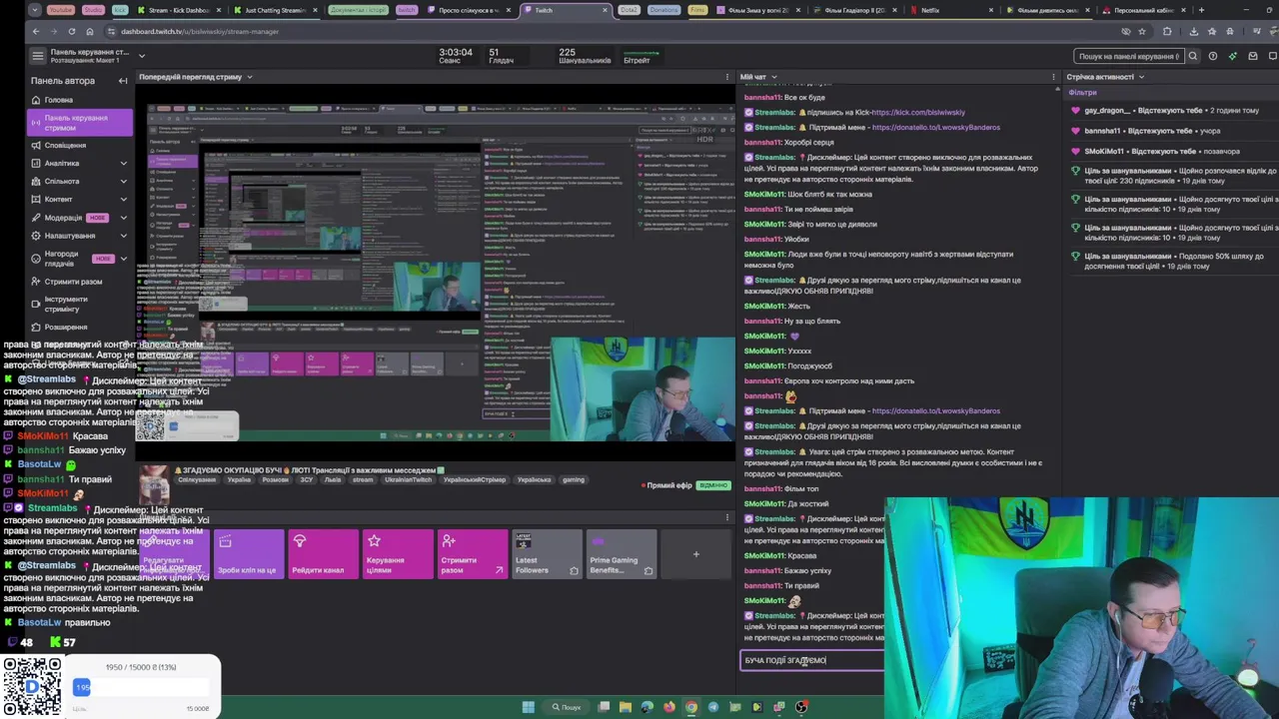This screenshot has width=1279, height=719.
Task: Open the Windows Start button on the taskbar
Action: [x=528, y=707]
